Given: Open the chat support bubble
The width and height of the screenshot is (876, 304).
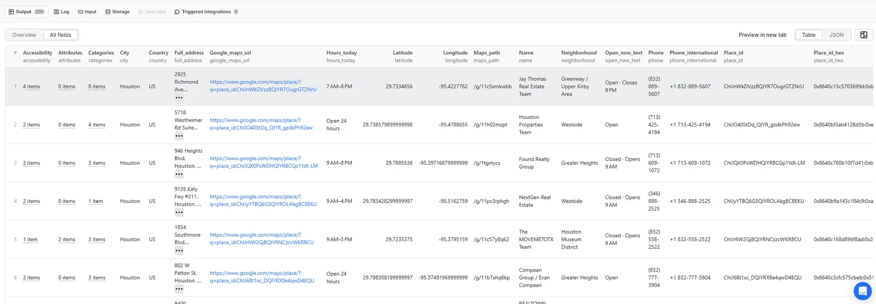Looking at the screenshot, I should tap(862, 291).
